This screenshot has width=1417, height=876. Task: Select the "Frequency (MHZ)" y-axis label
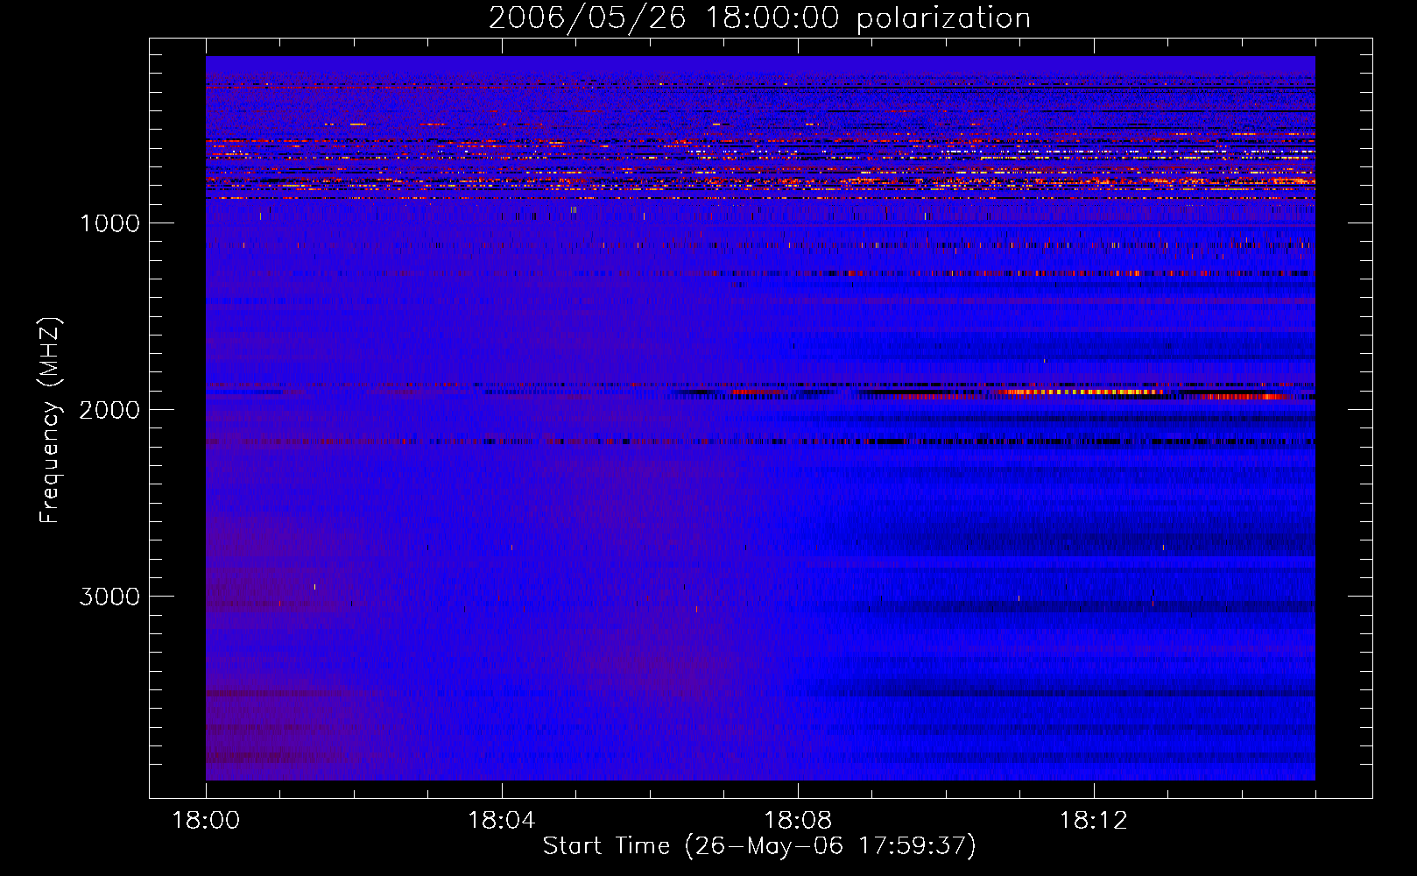coord(50,420)
